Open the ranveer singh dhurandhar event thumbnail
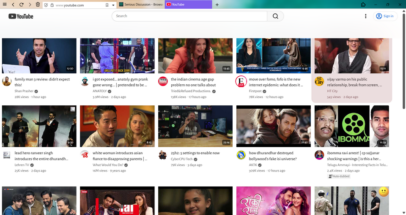406x215 pixels. pyautogui.click(x=39, y=126)
